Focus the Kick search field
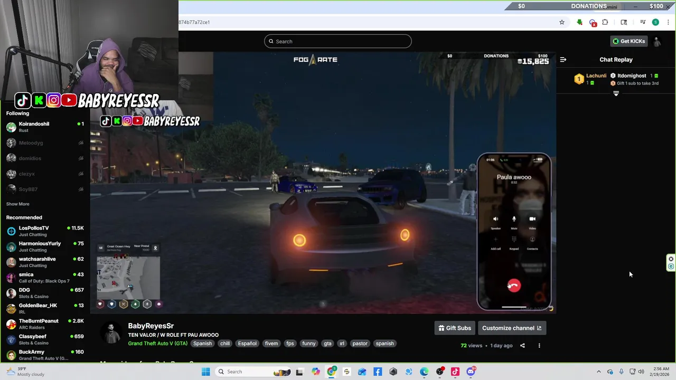Screen dimensions: 676x380 [338, 41]
